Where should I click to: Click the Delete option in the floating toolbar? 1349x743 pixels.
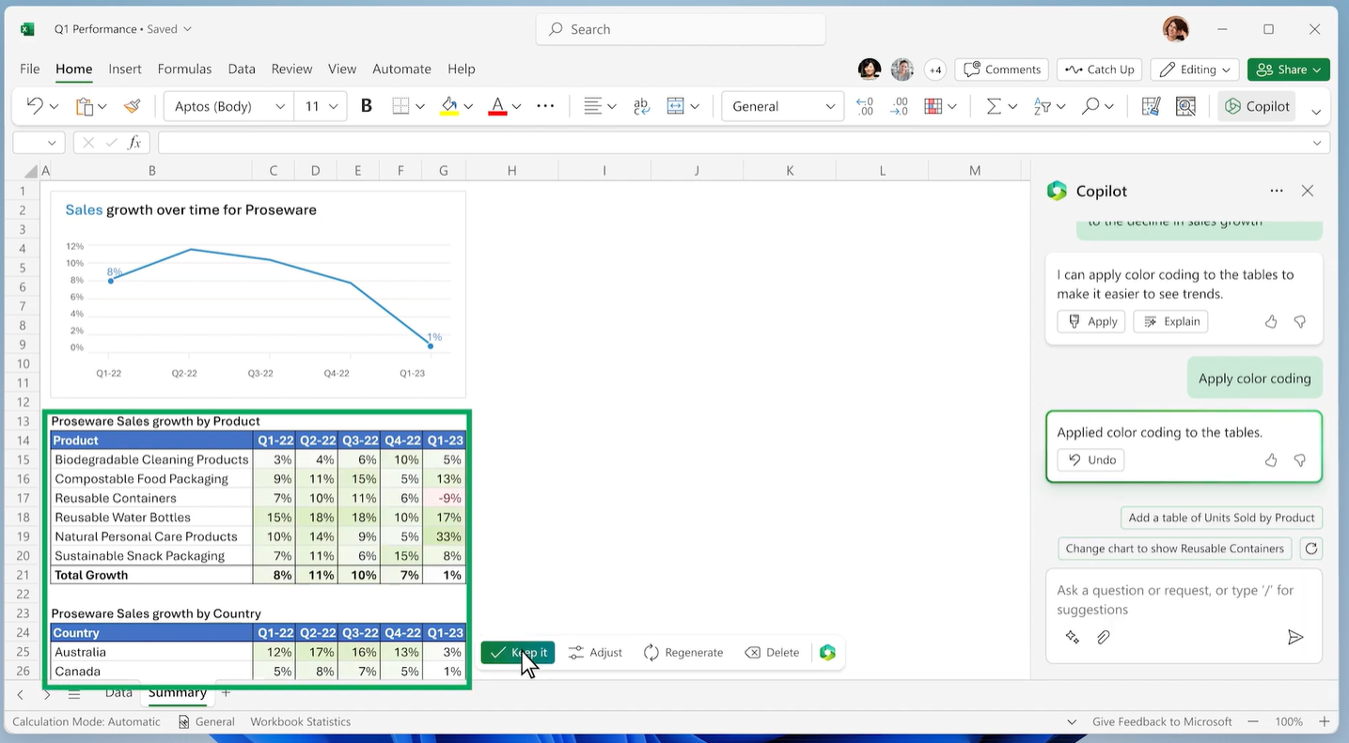[x=772, y=652]
